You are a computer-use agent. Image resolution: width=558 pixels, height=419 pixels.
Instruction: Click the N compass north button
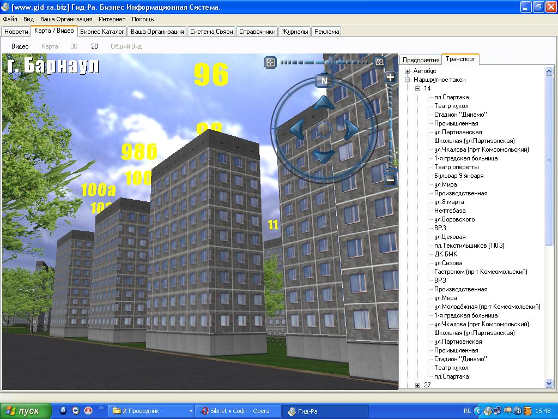tap(324, 81)
